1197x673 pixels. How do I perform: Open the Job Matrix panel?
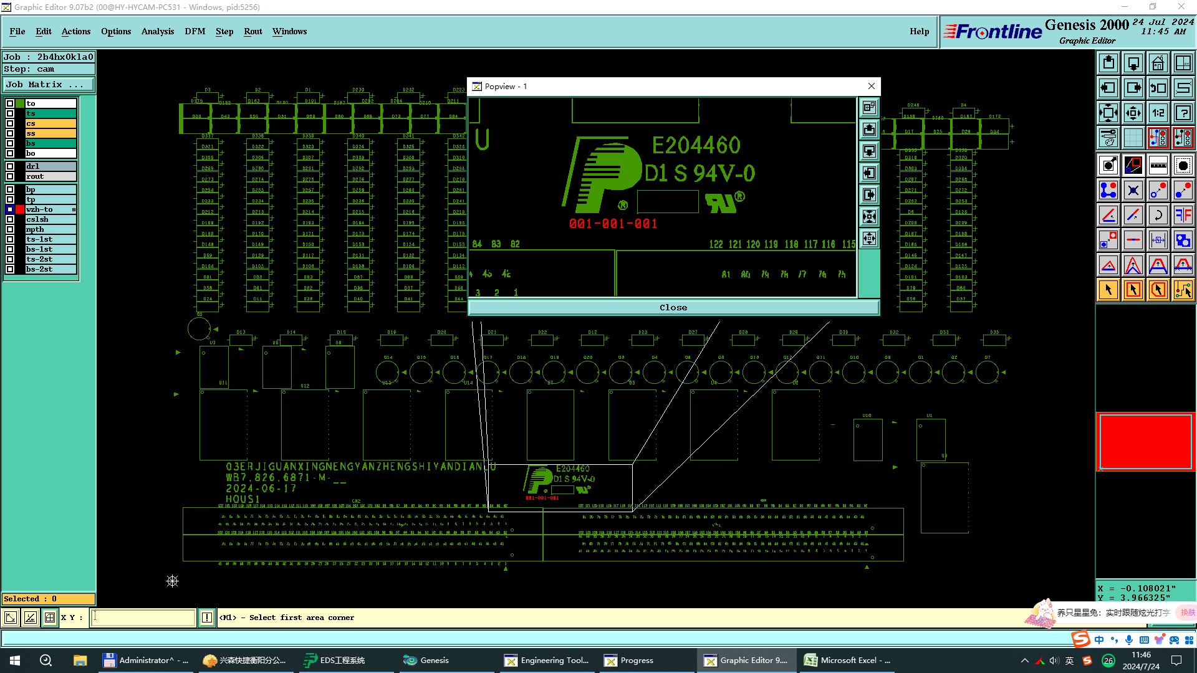click(49, 85)
